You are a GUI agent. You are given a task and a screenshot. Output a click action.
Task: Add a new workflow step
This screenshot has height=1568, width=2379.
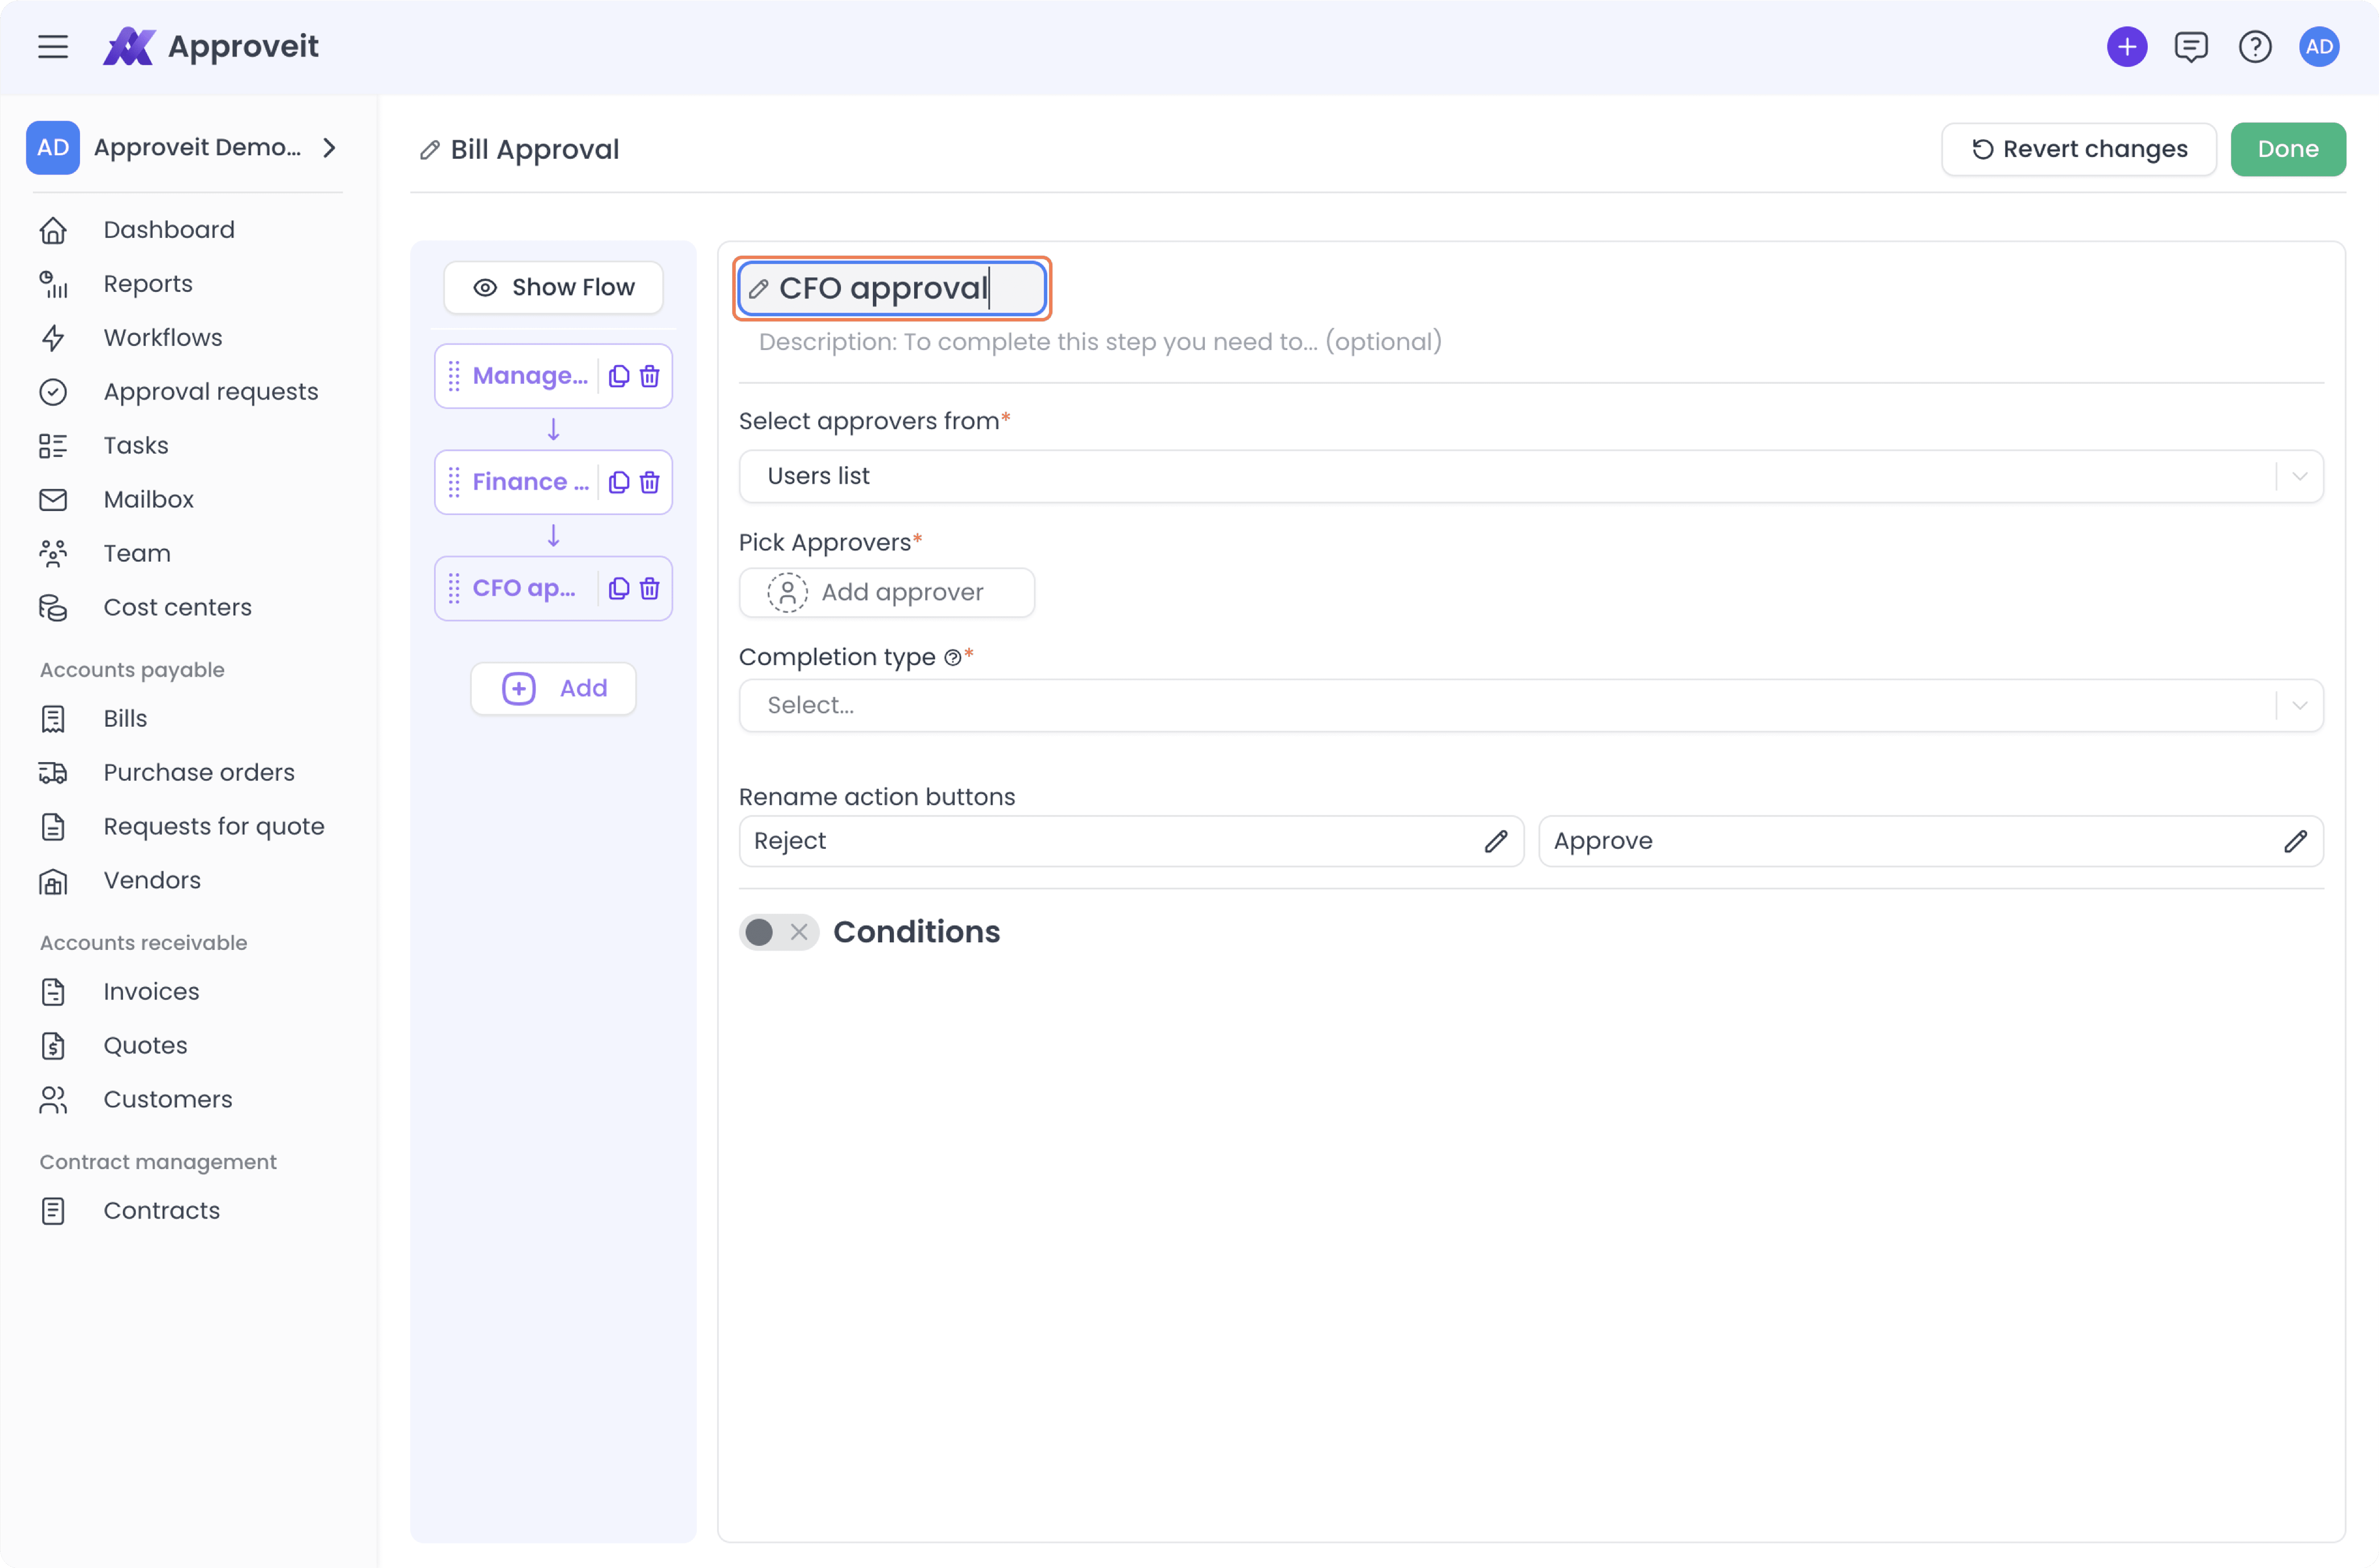pos(553,689)
